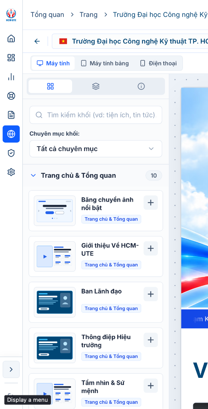Click the block search field
The width and height of the screenshot is (208, 409).
[x=96, y=115]
